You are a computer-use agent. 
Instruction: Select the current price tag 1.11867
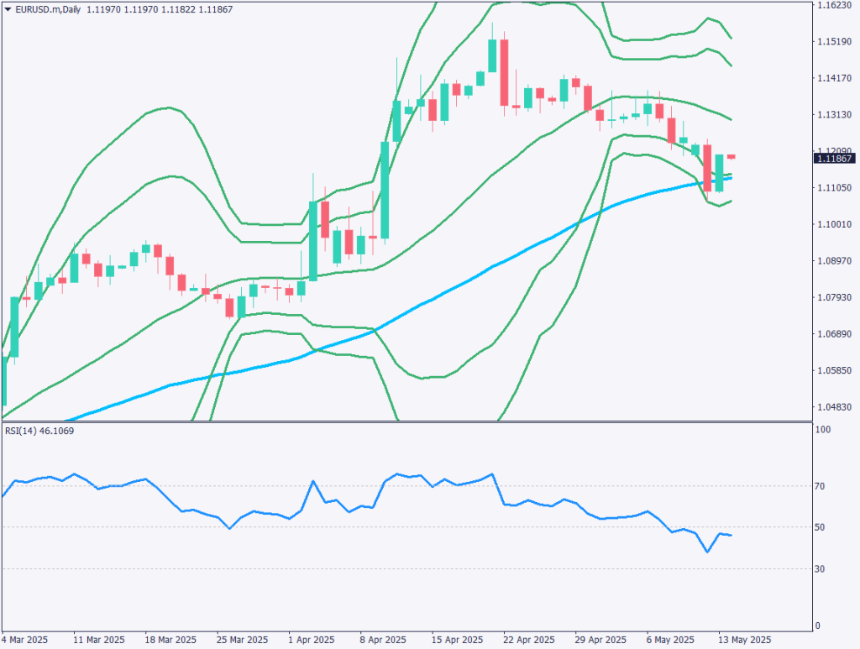click(836, 159)
